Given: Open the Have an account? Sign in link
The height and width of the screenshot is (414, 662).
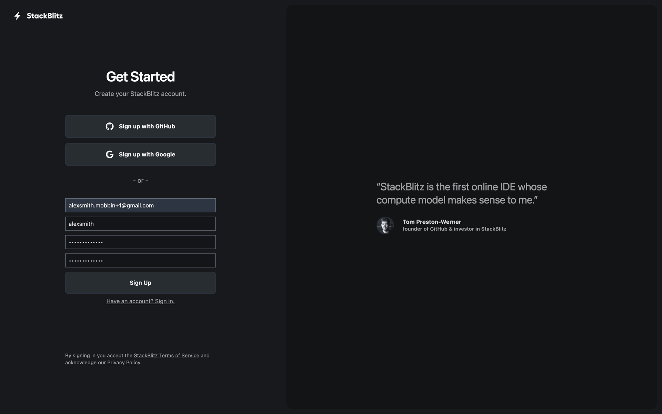Looking at the screenshot, I should pyautogui.click(x=140, y=301).
